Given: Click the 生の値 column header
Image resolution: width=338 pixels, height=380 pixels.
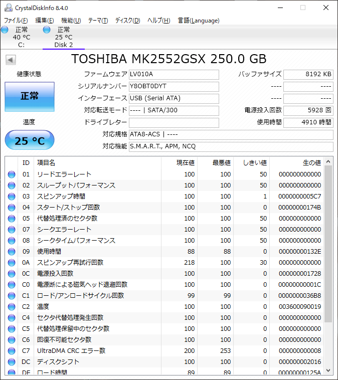Looking at the screenshot, I should coord(296,163).
